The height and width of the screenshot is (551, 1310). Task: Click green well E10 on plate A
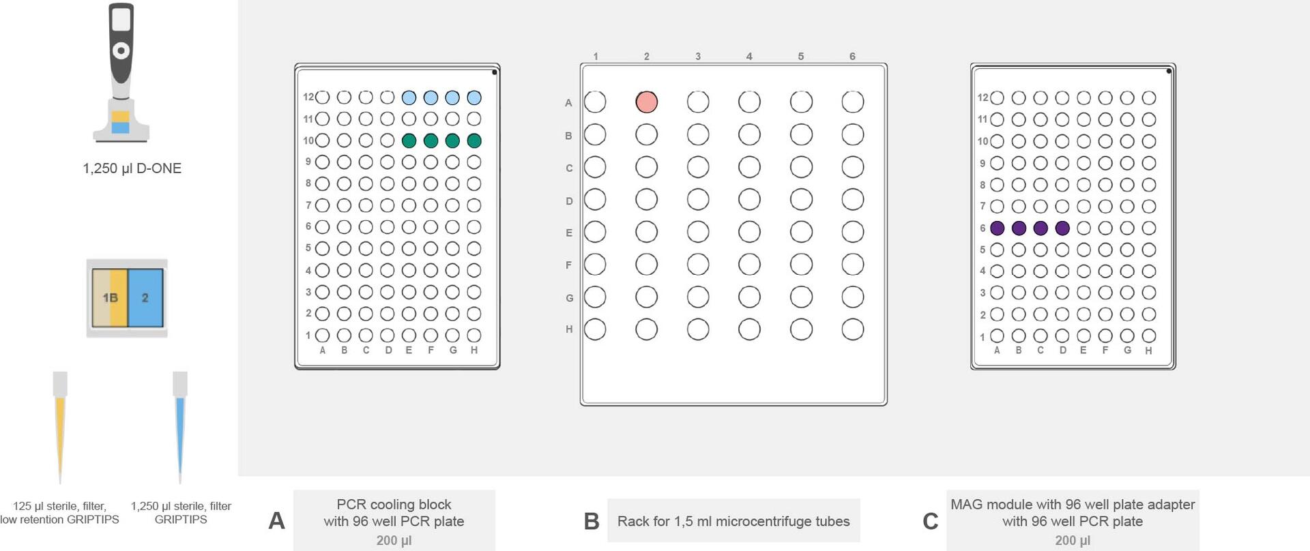click(409, 141)
